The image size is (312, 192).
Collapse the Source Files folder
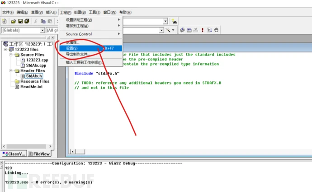point(11,55)
